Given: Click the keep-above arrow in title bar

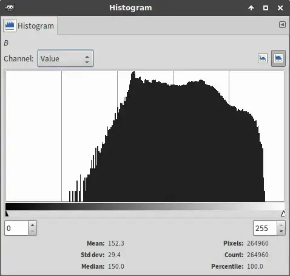Looking at the screenshot, I should pyautogui.click(x=251, y=8).
